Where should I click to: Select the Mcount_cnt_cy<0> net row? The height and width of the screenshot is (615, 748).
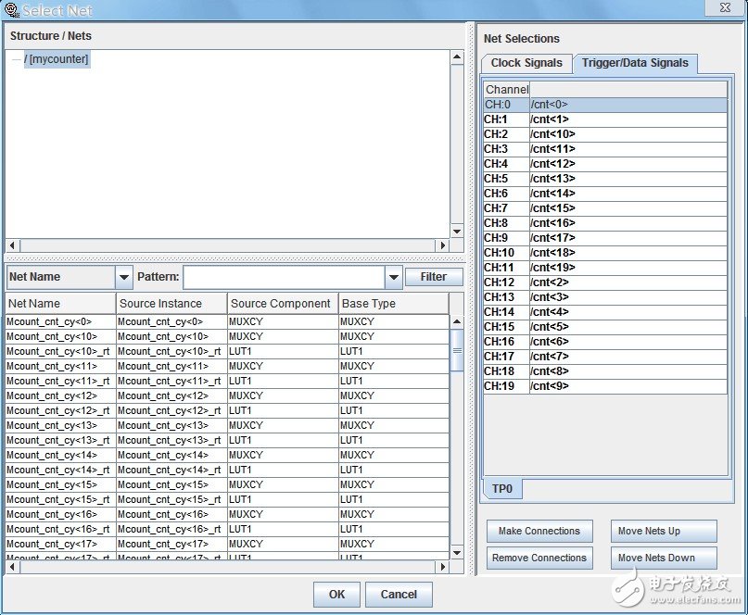(60, 322)
